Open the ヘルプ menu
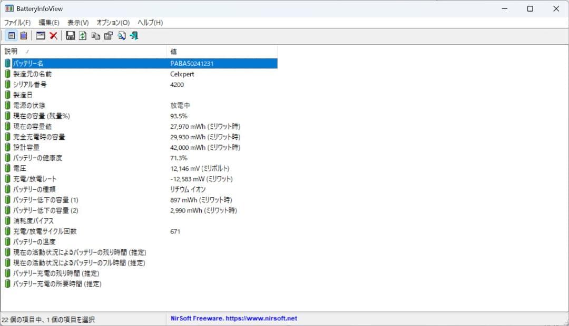 click(149, 23)
